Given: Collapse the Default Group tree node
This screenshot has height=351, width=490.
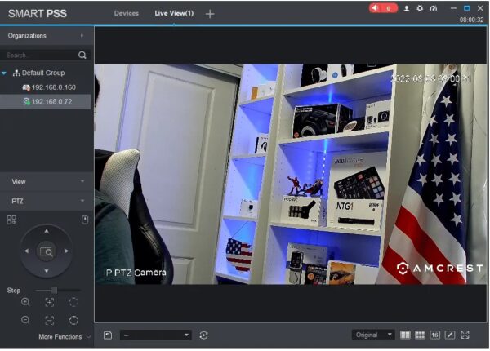Looking at the screenshot, I should 5,73.
